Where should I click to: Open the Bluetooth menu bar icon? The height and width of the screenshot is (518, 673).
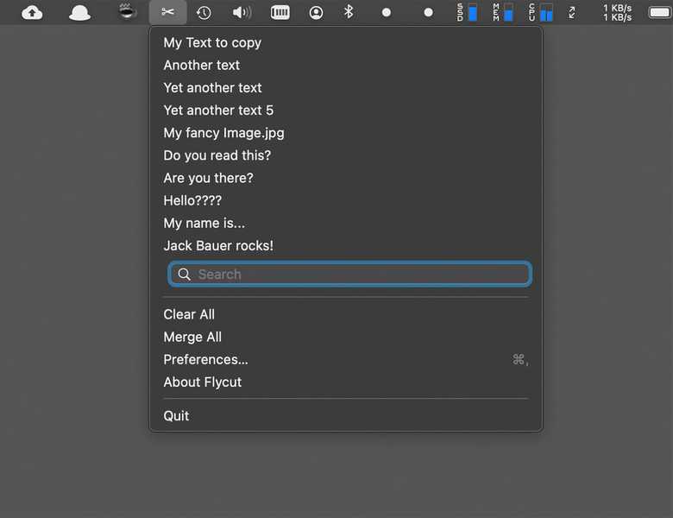[349, 12]
